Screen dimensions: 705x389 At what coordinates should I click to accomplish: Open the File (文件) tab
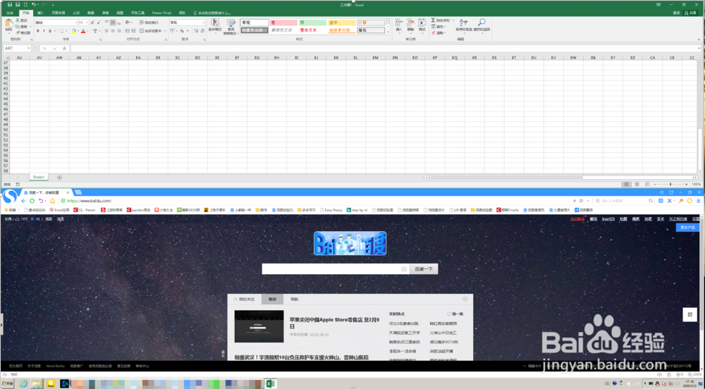(x=10, y=13)
